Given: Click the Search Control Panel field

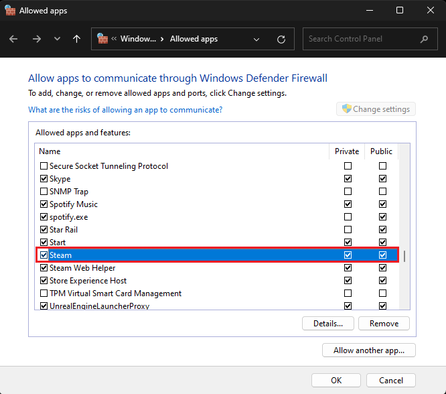Looking at the screenshot, I should click(362, 39).
